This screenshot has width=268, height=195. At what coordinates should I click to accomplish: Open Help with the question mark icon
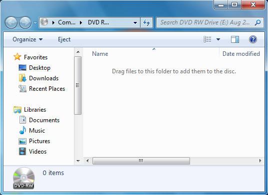click(253, 39)
